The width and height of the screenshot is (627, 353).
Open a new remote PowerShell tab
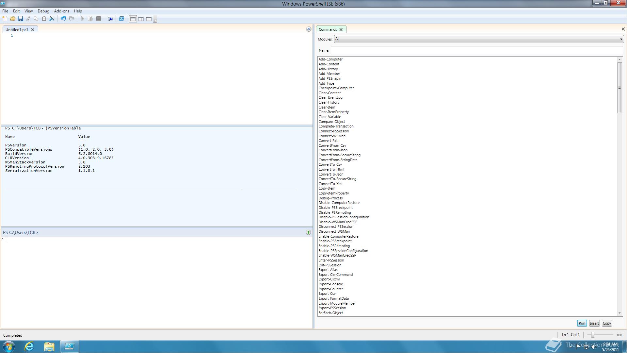point(110,19)
